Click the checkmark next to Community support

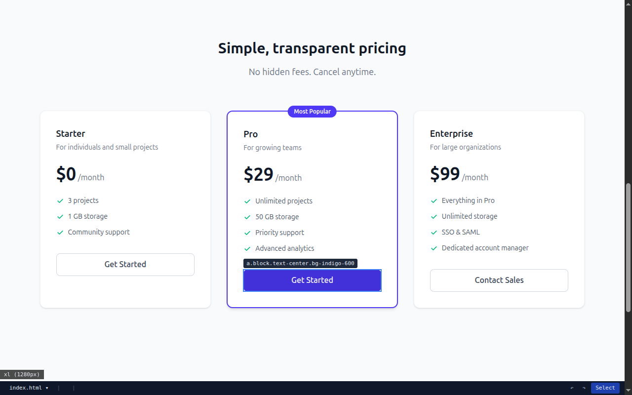click(60, 232)
